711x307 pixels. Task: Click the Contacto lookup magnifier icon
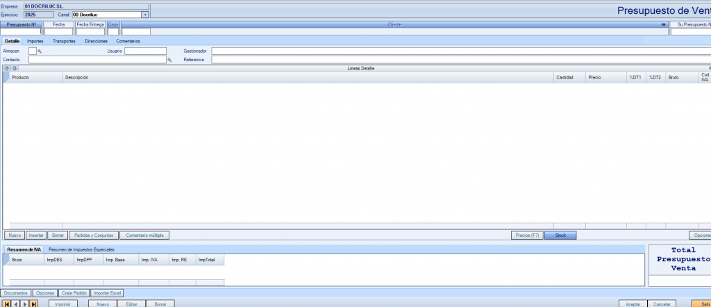point(169,60)
